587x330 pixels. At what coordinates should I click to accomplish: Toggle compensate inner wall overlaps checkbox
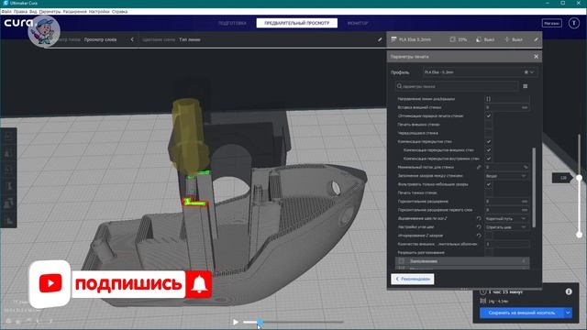488,159
